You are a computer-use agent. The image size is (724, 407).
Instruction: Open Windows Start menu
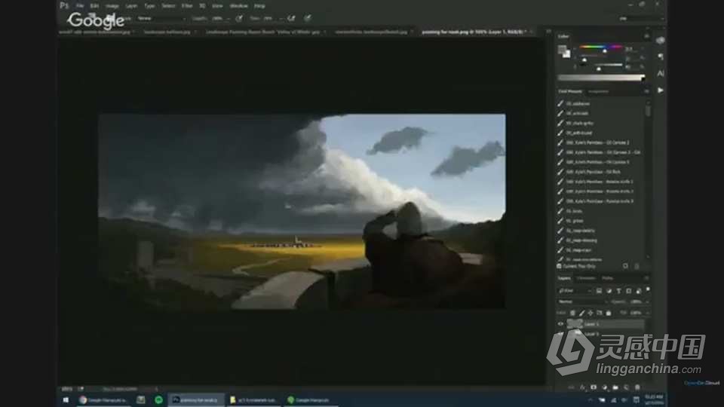click(66, 400)
